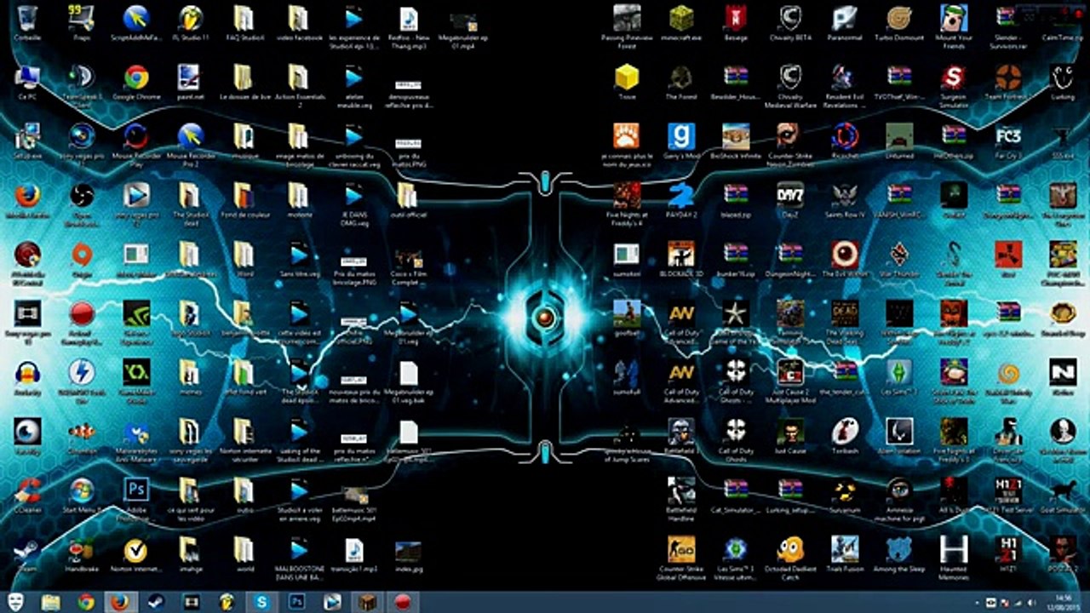Open Steam from the taskbar
Viewport: 1090px width, 613px height.
coord(157,602)
